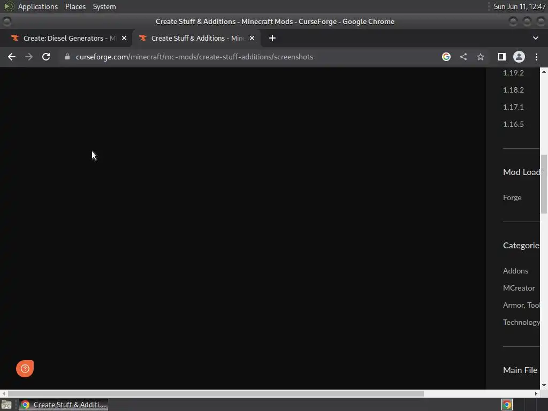548x411 pixels.
Task: Open the Technology category
Action: [521, 322]
